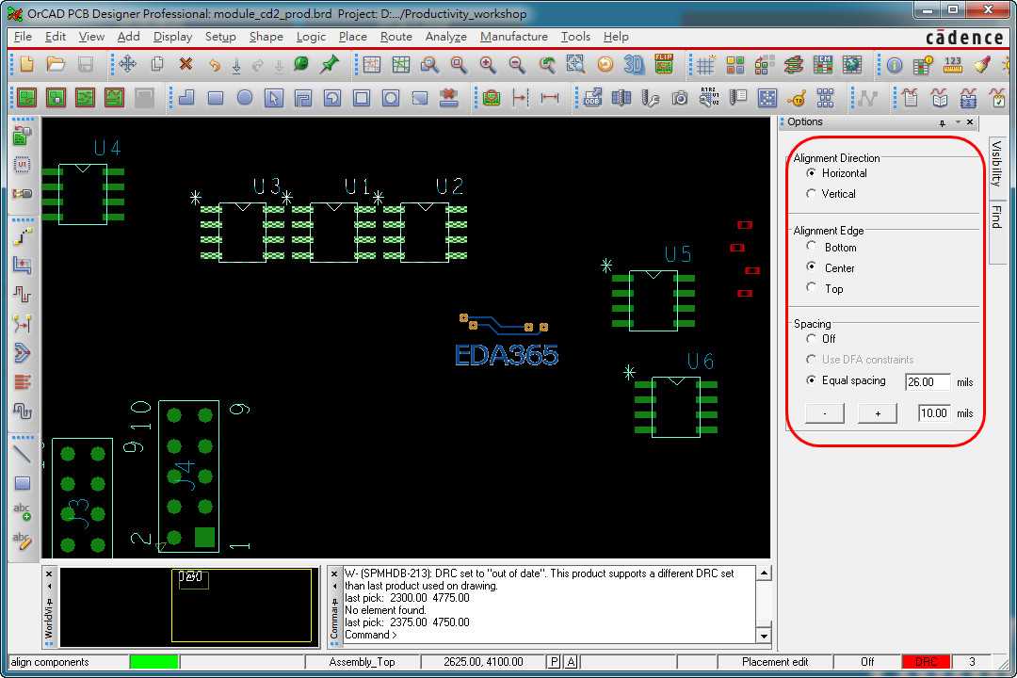1017x678 pixels.
Task: Click the Shape Select arrow icon
Action: (x=274, y=98)
